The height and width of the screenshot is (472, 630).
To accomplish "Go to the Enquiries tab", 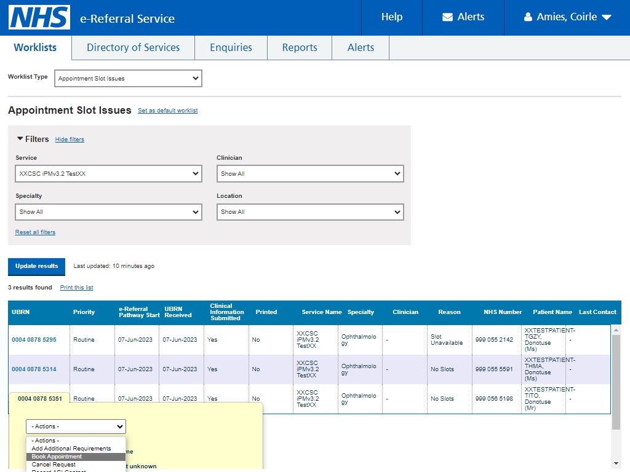I will (x=231, y=47).
